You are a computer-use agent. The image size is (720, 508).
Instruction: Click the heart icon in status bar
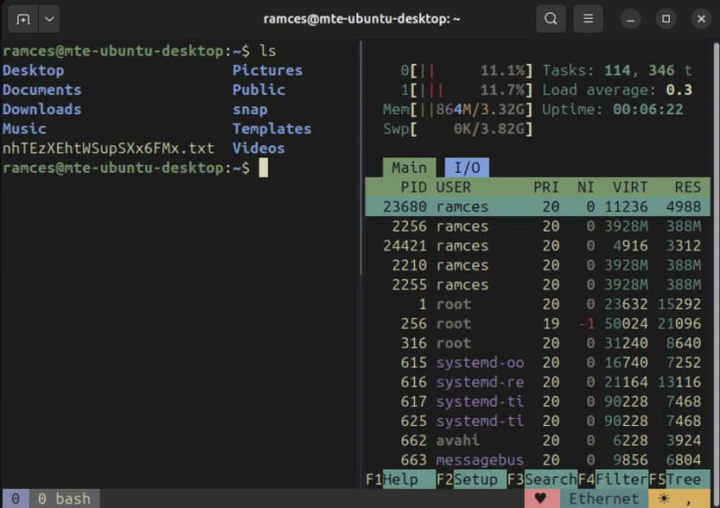coord(541,498)
